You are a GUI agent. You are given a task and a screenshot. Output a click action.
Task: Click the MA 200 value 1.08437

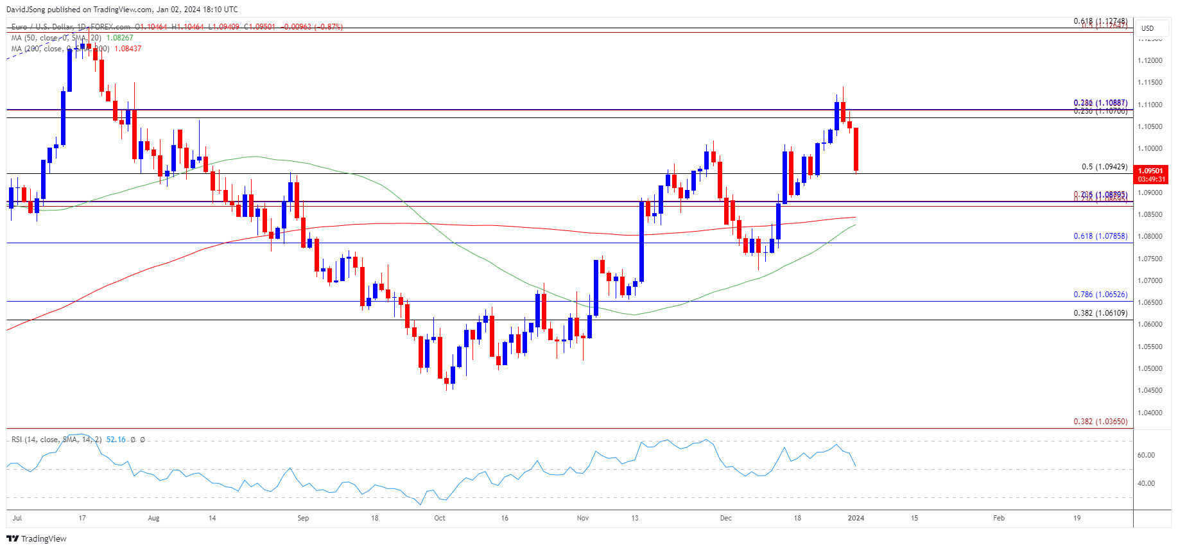tap(128, 49)
